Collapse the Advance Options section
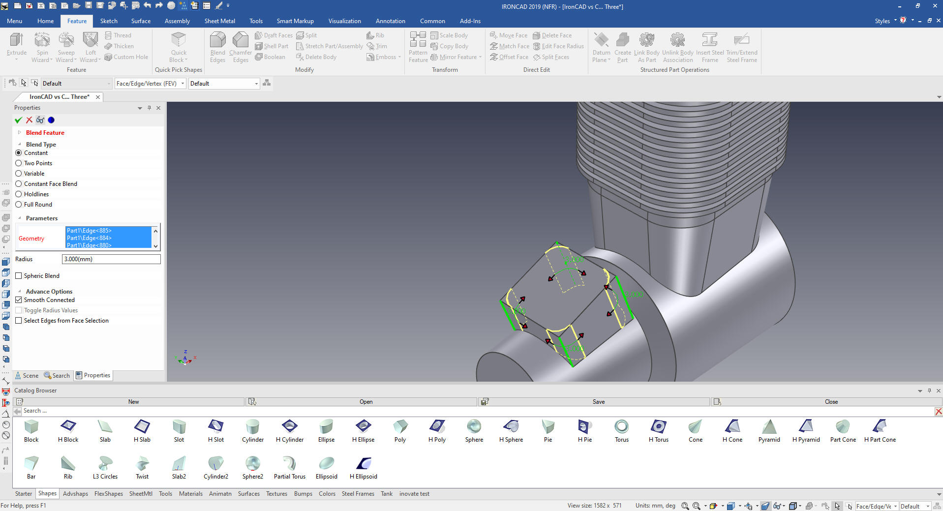The height and width of the screenshot is (511, 943). point(20,292)
